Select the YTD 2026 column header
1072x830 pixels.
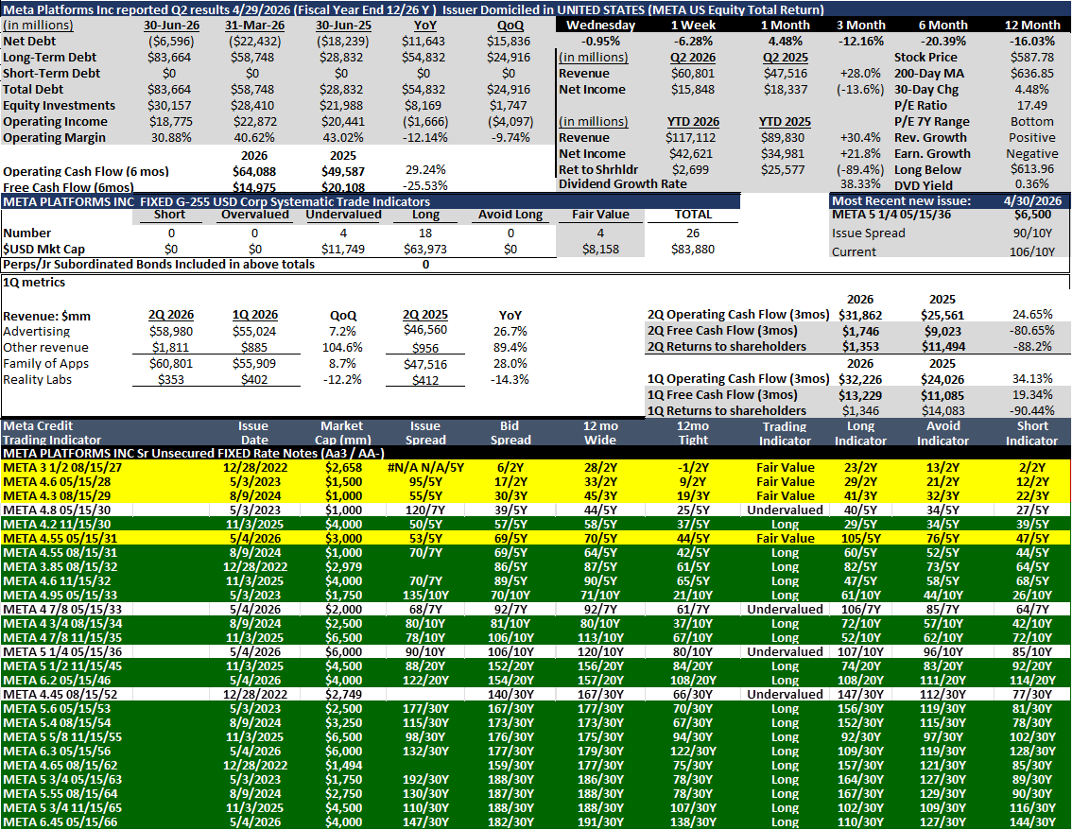(693, 122)
